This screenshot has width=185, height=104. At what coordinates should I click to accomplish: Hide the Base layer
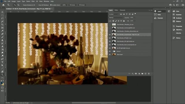110,55
